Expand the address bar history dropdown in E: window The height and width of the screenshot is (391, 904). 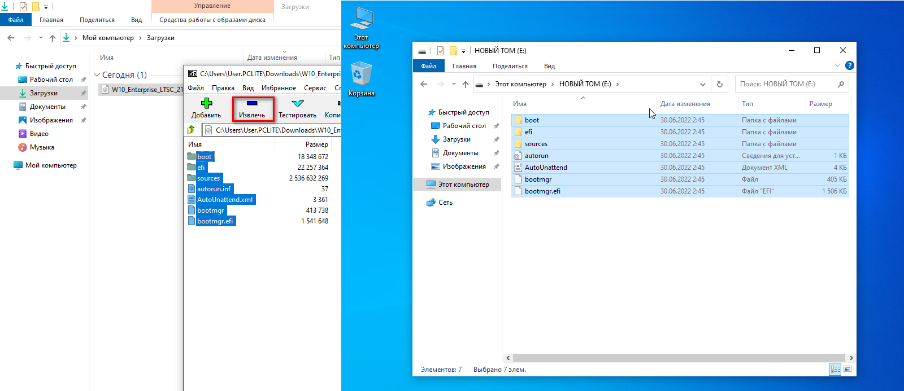702,85
